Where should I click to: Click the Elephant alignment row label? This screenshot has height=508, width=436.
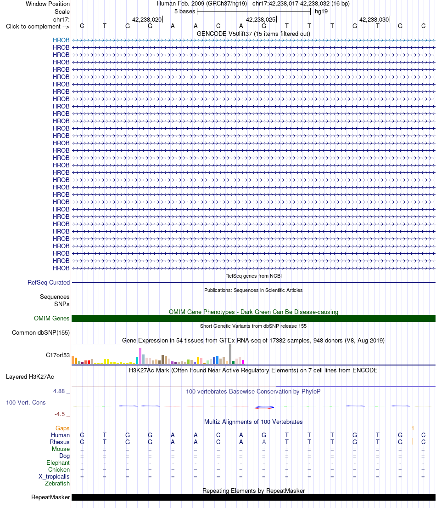click(58, 462)
